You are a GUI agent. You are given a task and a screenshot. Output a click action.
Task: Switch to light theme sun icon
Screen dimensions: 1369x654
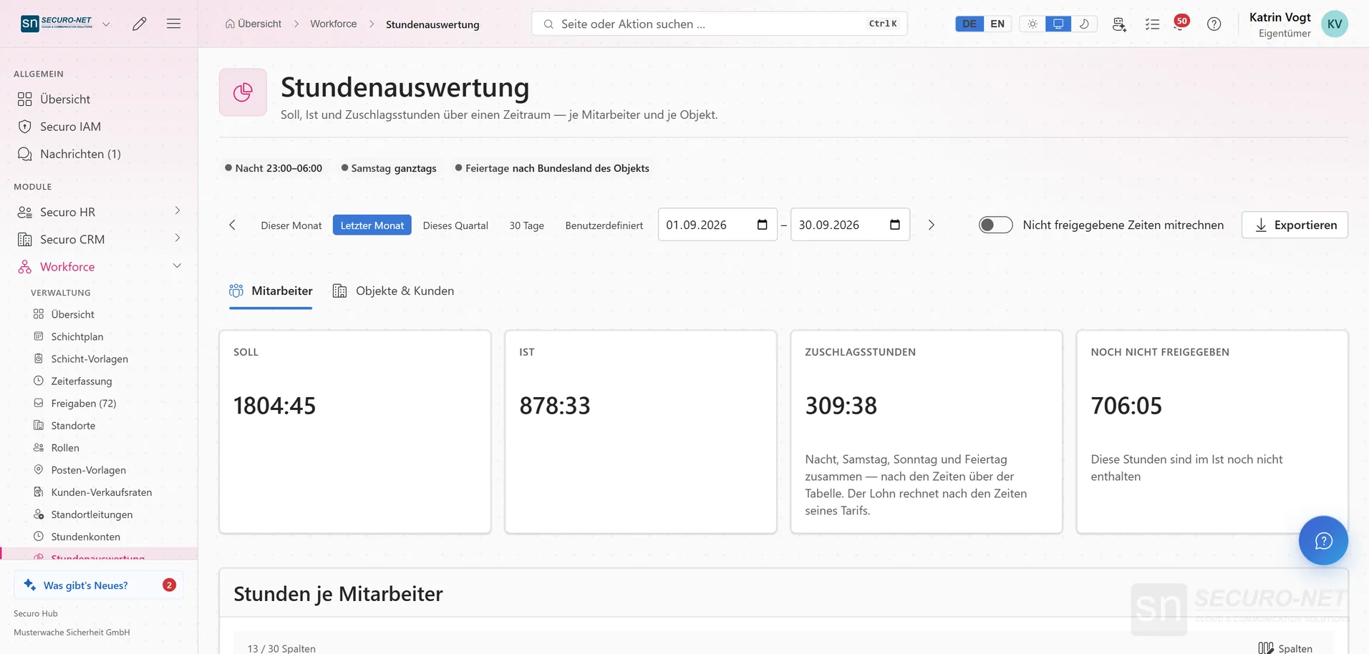tap(1032, 24)
